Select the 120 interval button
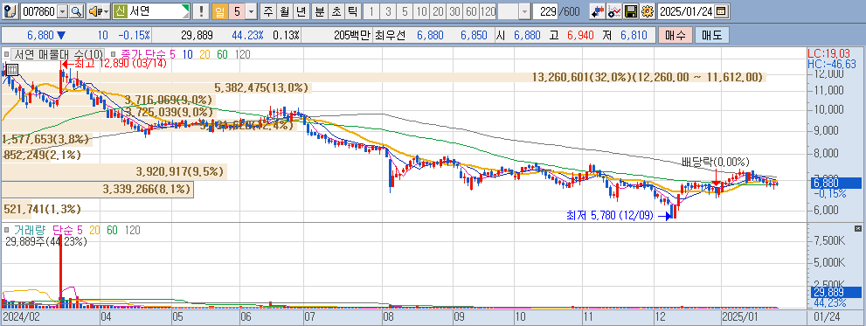This screenshot has height=326, width=866. tap(488, 11)
